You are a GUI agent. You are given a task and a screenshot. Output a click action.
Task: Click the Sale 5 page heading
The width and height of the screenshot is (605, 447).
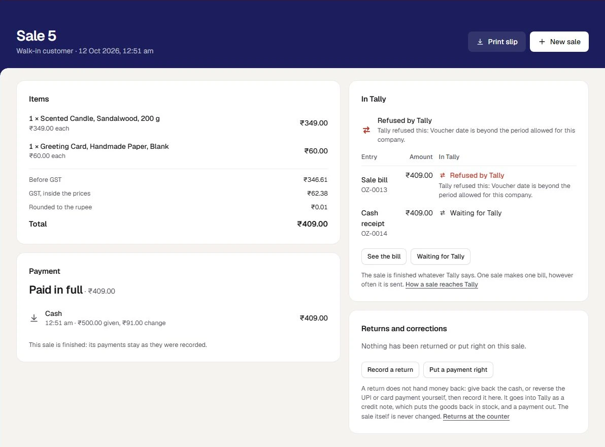pyautogui.click(x=36, y=36)
